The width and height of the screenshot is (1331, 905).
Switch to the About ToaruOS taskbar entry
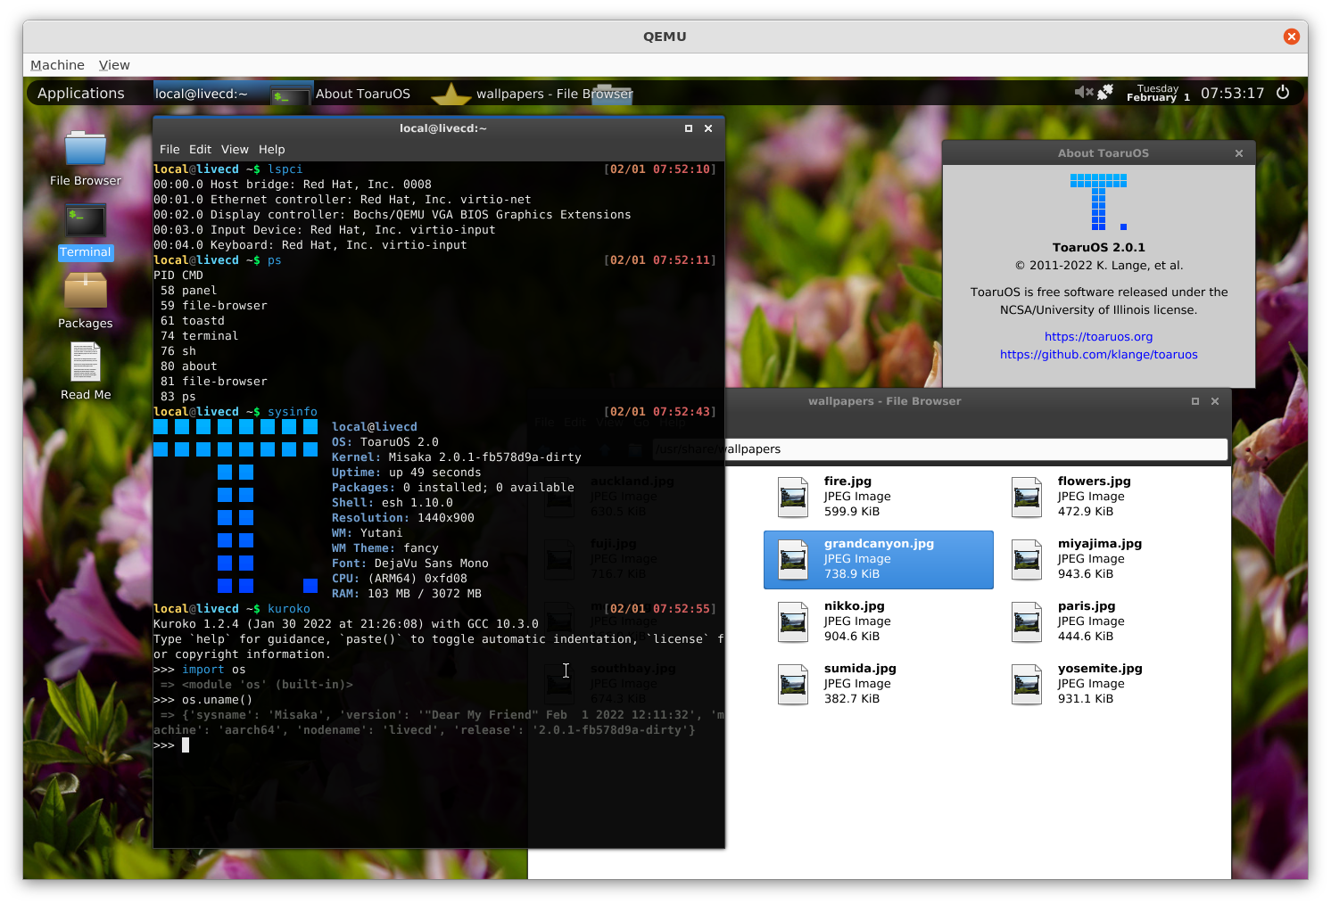tap(363, 93)
